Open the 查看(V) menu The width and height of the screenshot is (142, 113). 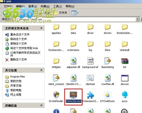[33, 6]
